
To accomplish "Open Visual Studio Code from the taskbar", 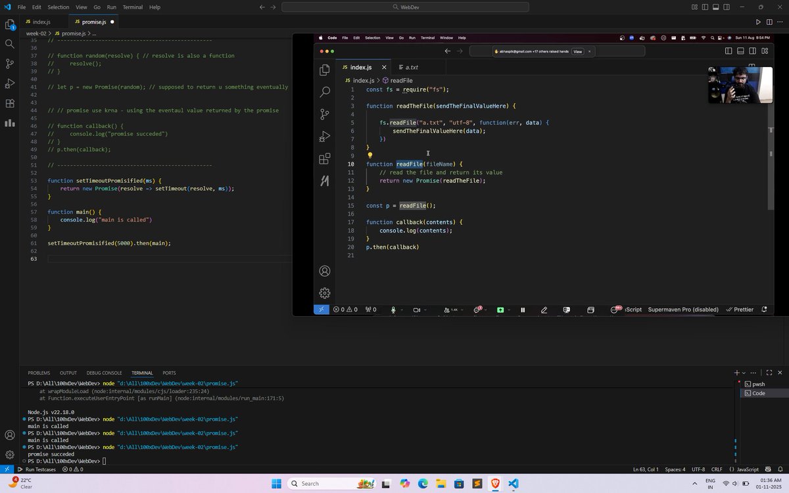I will pyautogui.click(x=514, y=484).
